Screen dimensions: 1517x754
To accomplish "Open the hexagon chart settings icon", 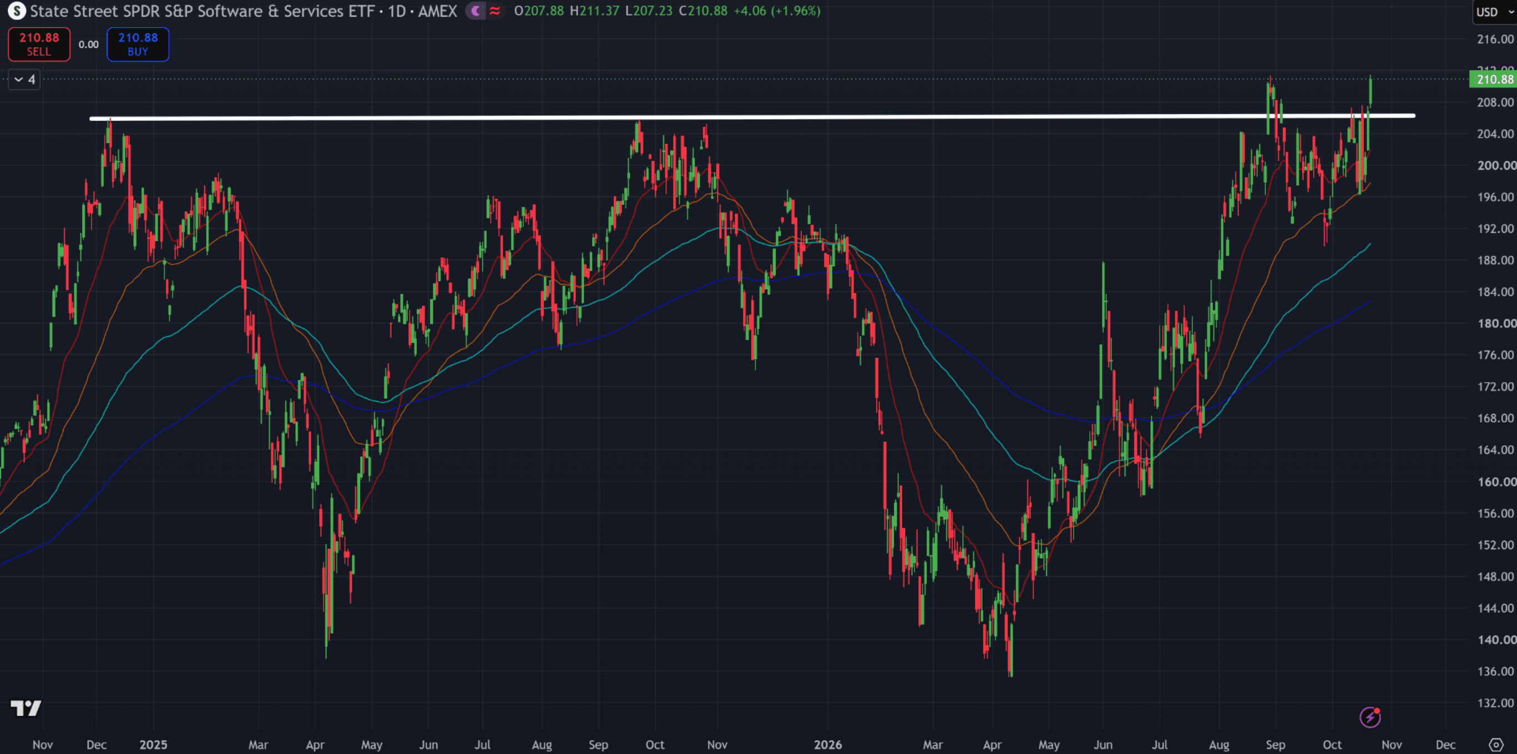I will click(1496, 745).
